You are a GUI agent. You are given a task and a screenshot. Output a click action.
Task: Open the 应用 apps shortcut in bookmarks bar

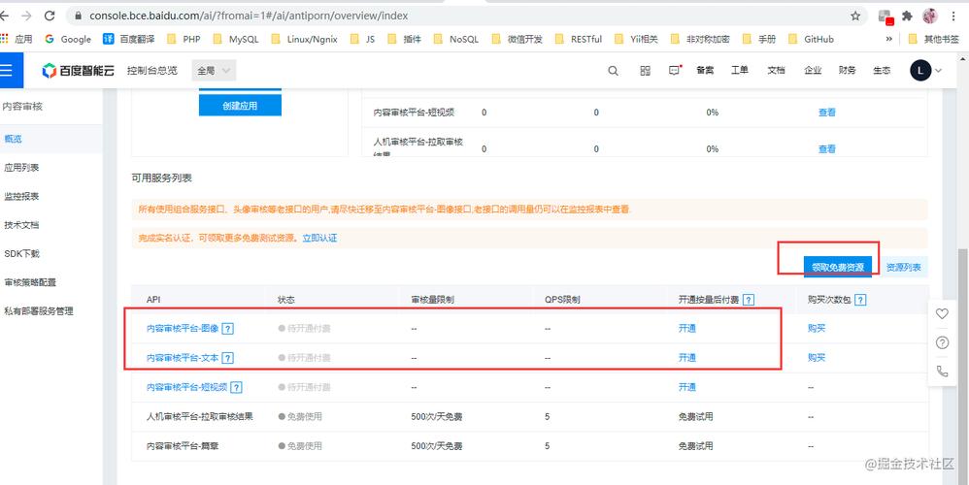[17, 39]
